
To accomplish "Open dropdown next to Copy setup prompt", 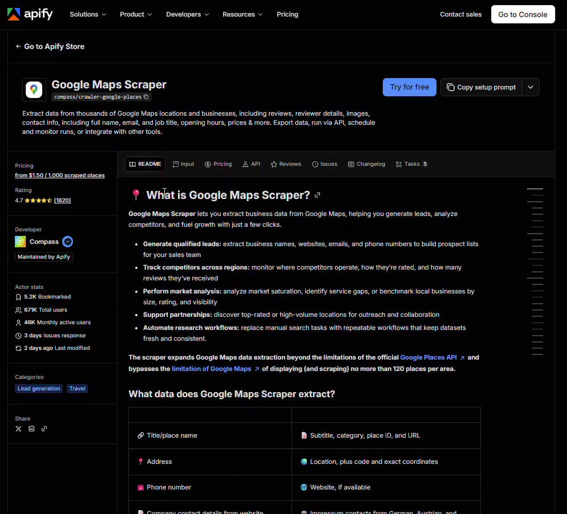I will pyautogui.click(x=530, y=87).
